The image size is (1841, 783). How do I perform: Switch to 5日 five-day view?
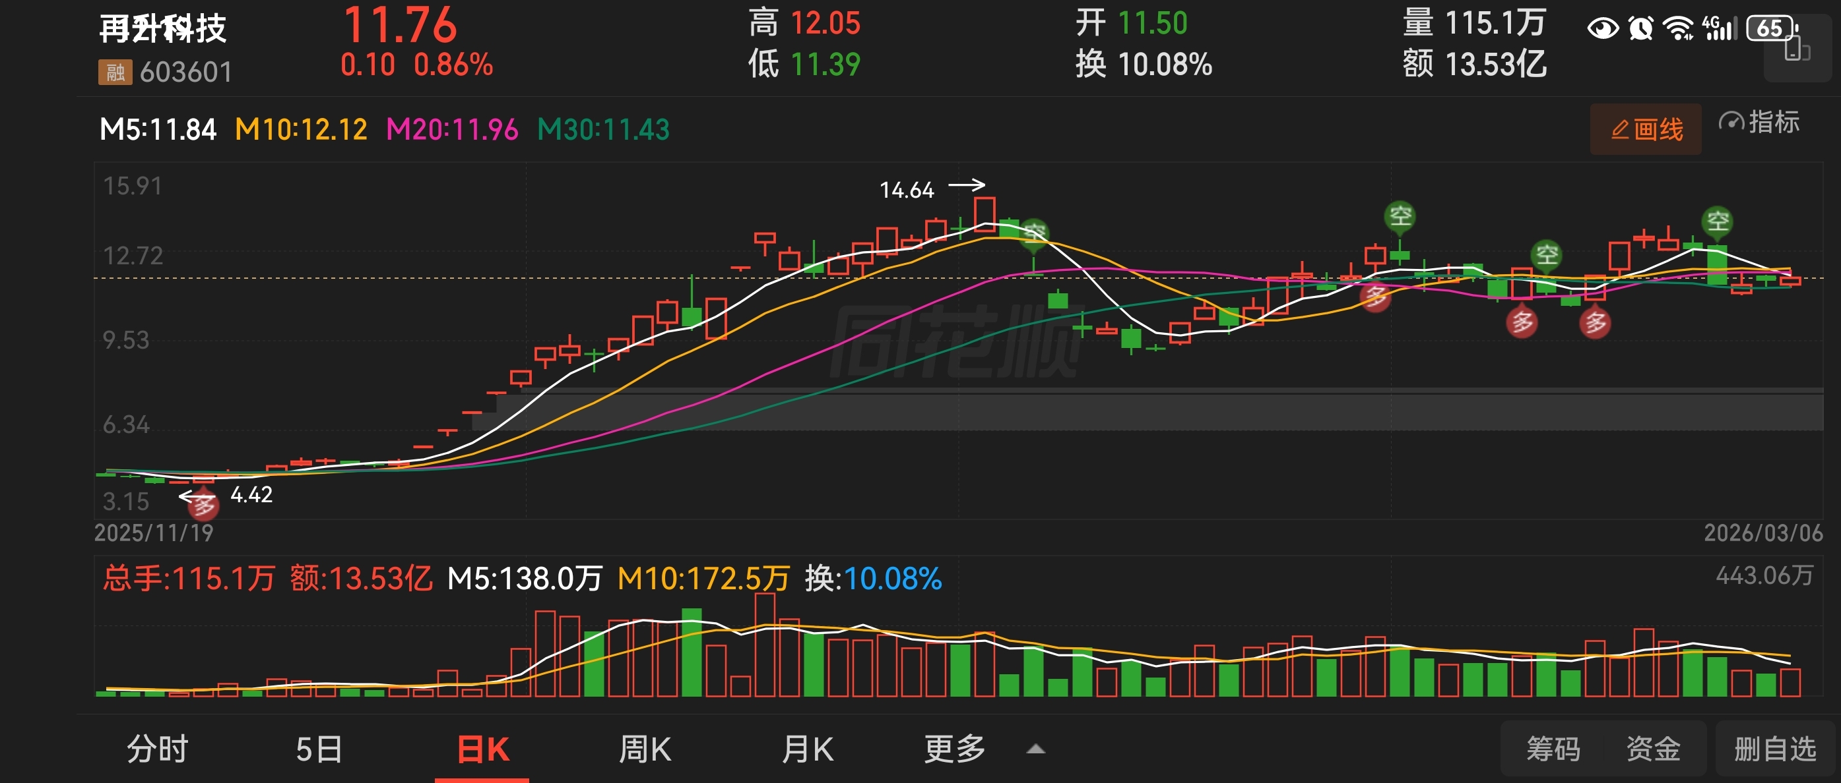(319, 749)
